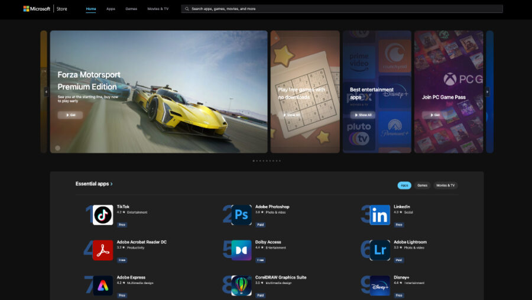Click the Disney+ title text
The height and width of the screenshot is (300, 532).
401,278
